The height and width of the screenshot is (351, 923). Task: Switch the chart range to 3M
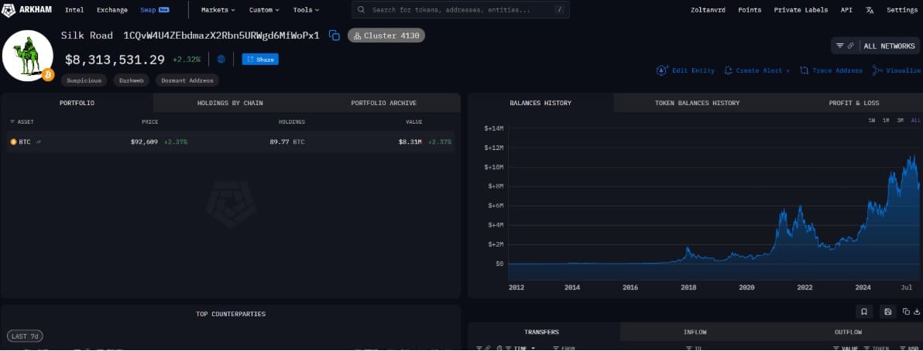[x=901, y=121]
